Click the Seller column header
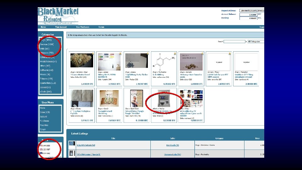302x170 pixels. pos(173,139)
